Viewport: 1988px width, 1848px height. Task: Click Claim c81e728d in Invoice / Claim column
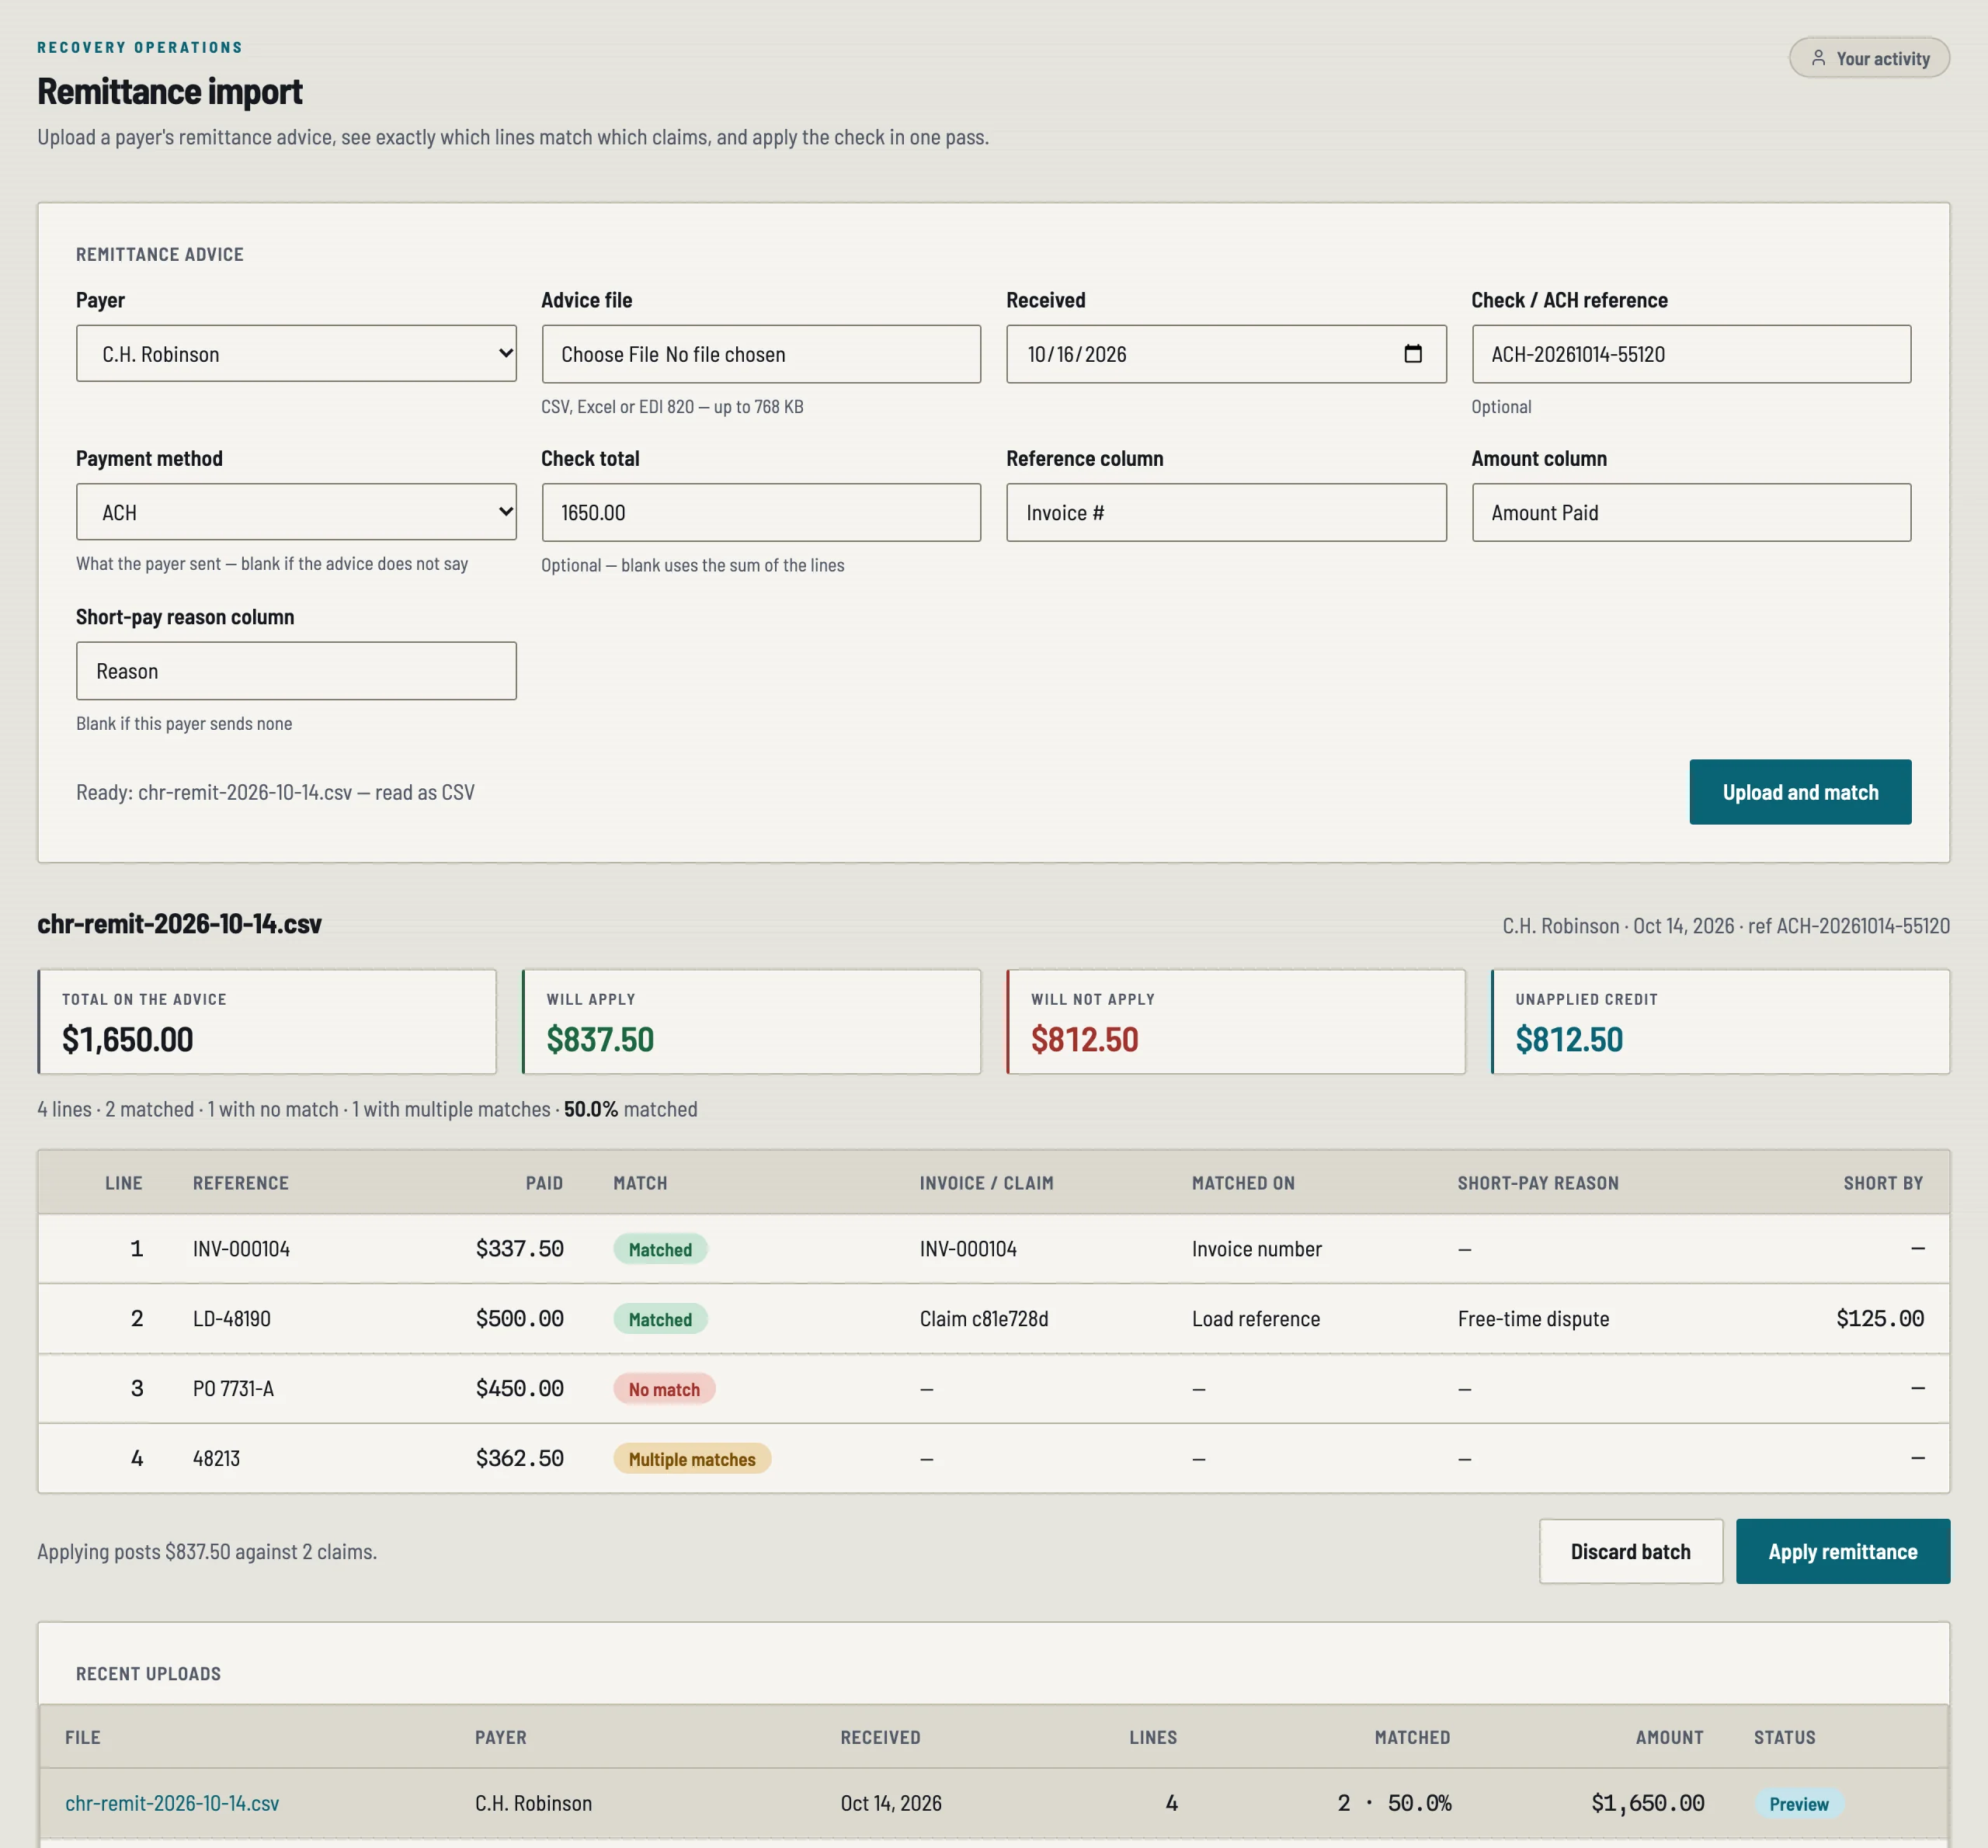(984, 1319)
